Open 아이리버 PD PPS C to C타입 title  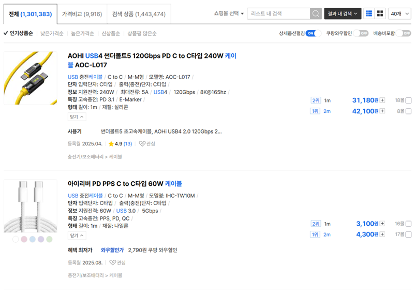[x=125, y=184]
